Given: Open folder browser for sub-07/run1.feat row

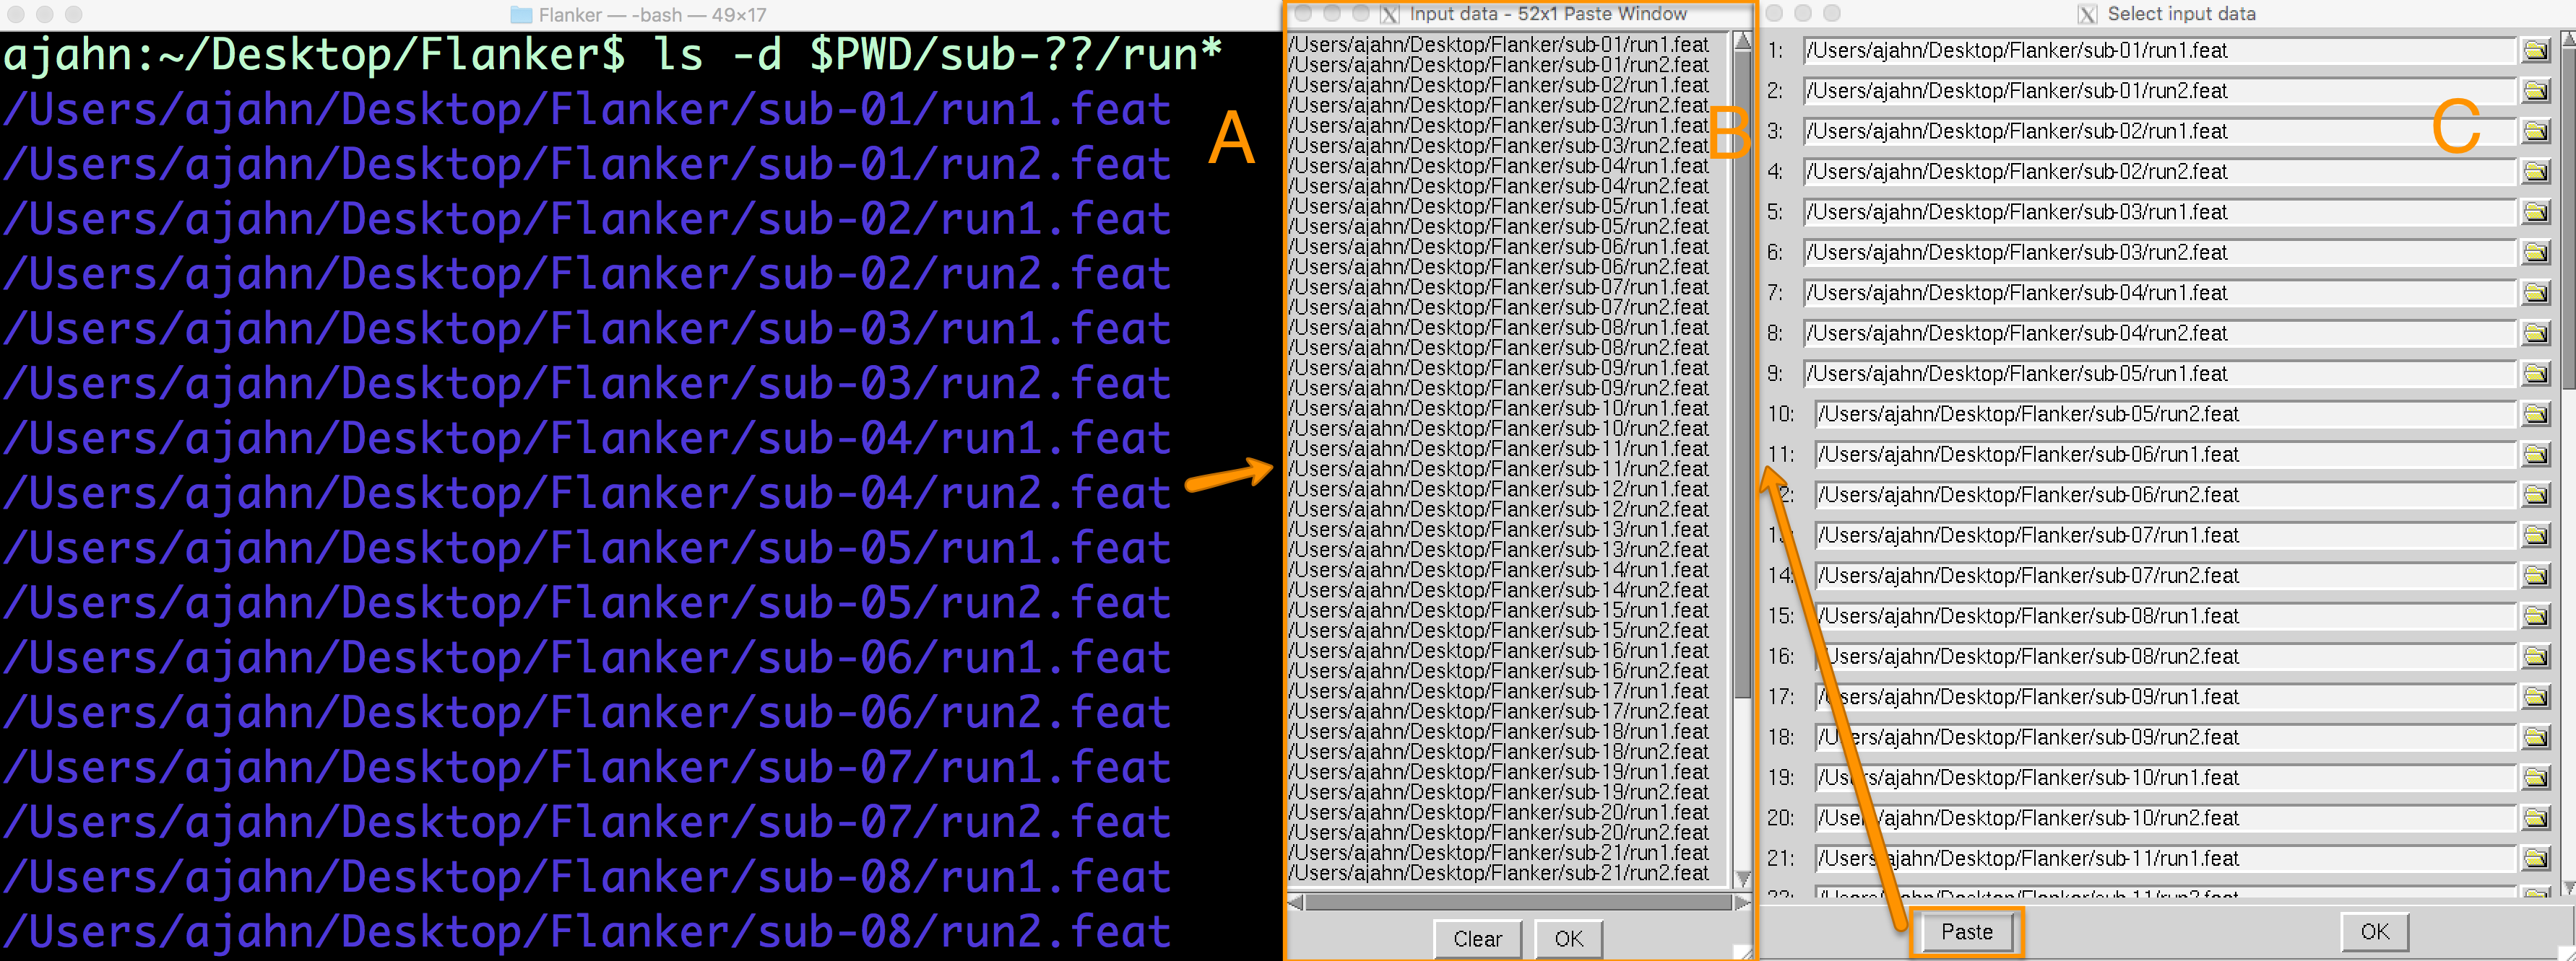Looking at the screenshot, I should (2536, 535).
